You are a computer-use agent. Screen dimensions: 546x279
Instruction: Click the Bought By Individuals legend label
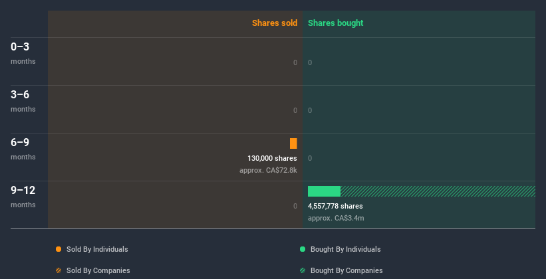(345, 249)
